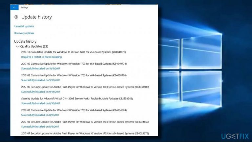Click 'Successfully installed on 8/8/2017' under KB4034674
The width and height of the screenshot is (252, 142).
pyautogui.click(x=40, y=115)
